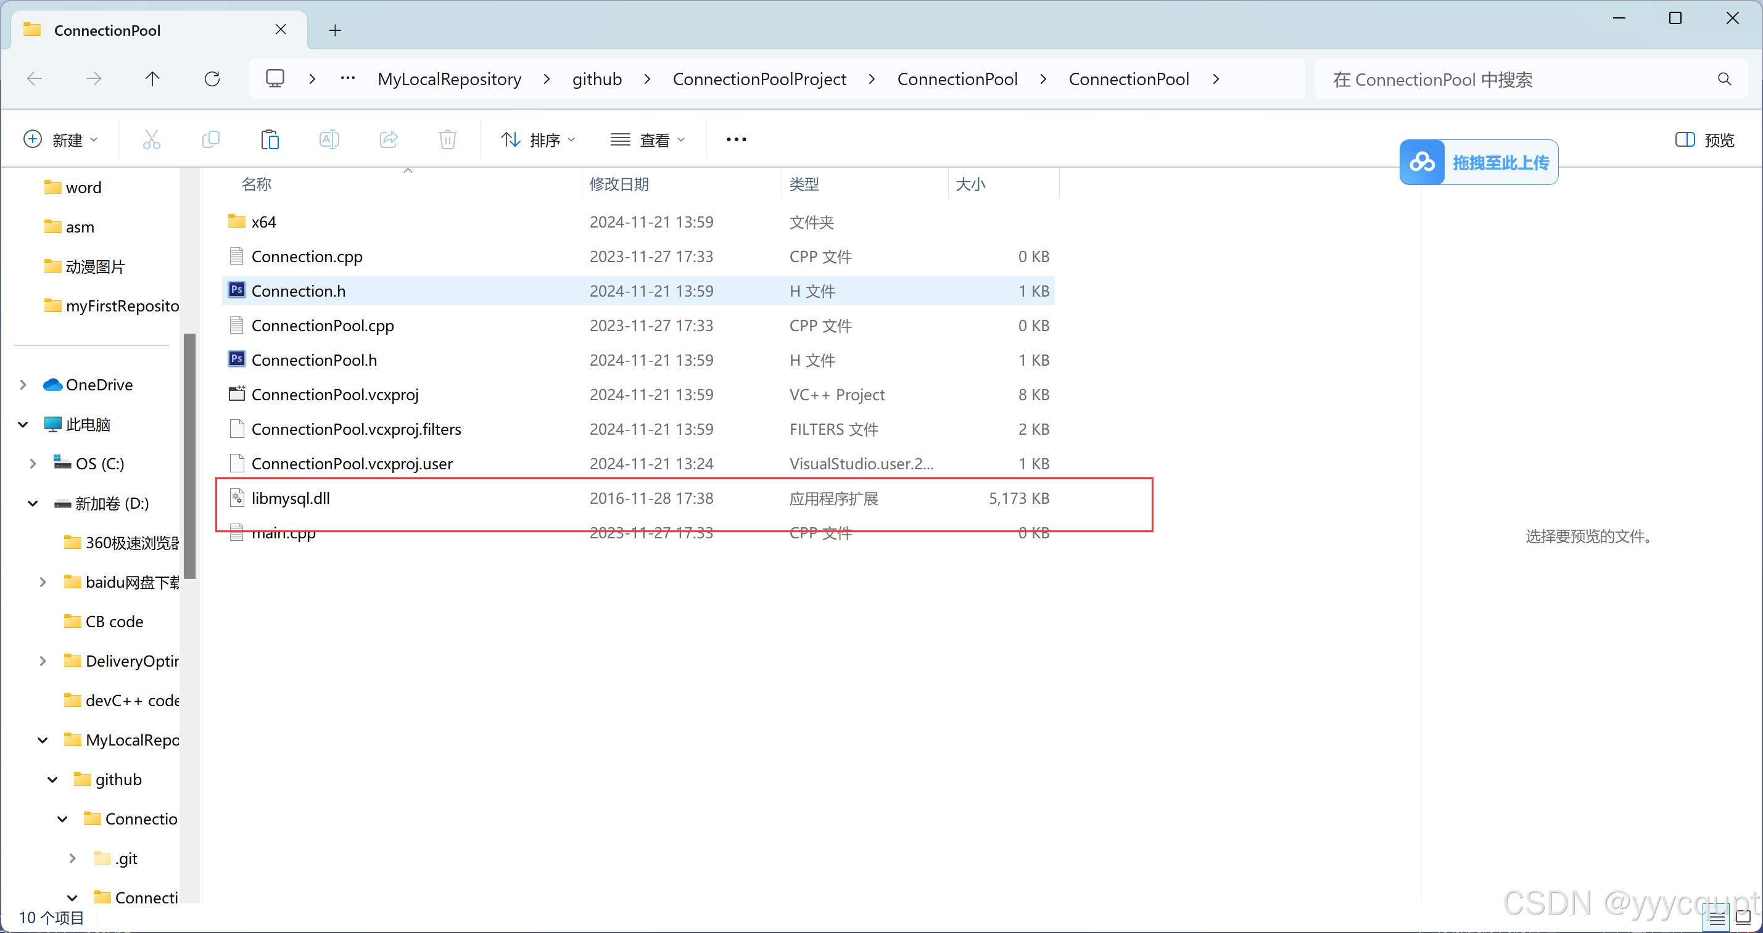Select the asm folder in sidebar
Image resolution: width=1763 pixels, height=933 pixels.
click(x=68, y=227)
